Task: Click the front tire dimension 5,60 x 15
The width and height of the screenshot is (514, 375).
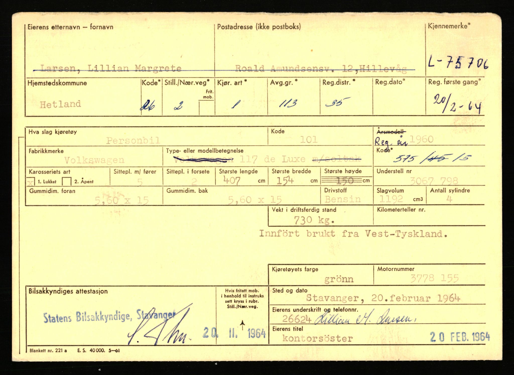Action: (x=122, y=200)
